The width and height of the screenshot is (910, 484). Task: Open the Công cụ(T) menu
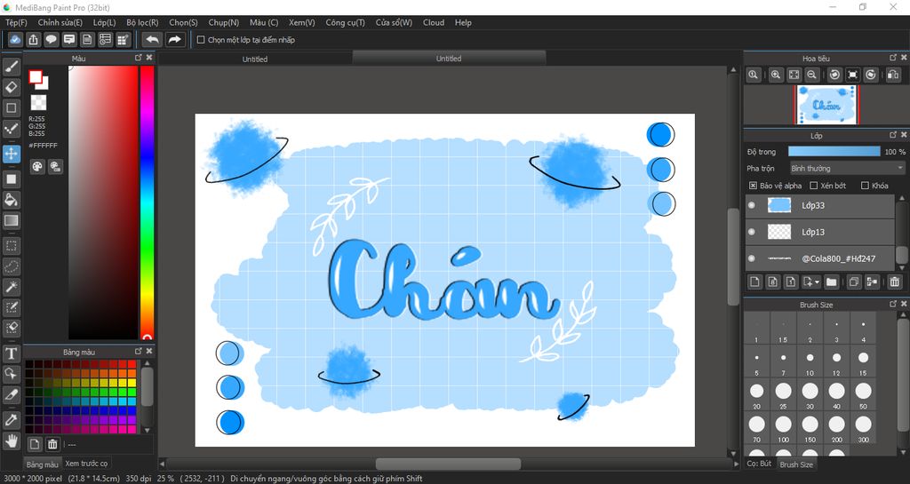click(345, 22)
